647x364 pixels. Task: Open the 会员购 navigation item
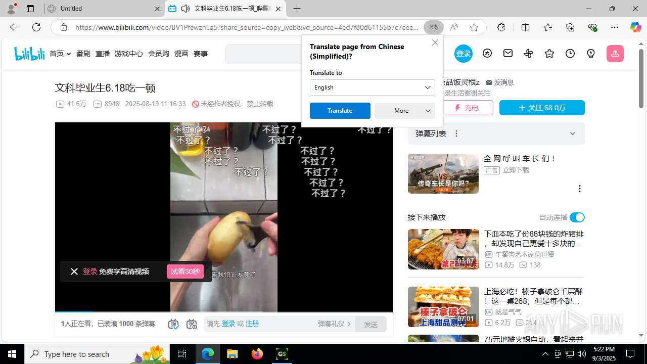[159, 54]
